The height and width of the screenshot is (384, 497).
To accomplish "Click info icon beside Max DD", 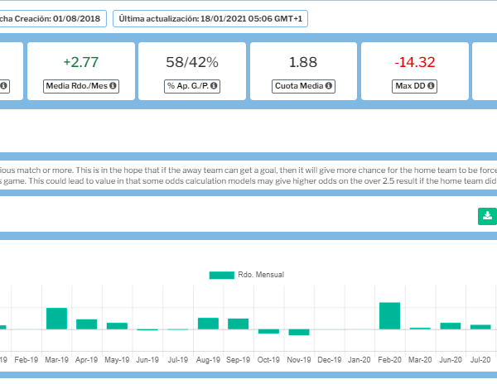I will 431,86.
